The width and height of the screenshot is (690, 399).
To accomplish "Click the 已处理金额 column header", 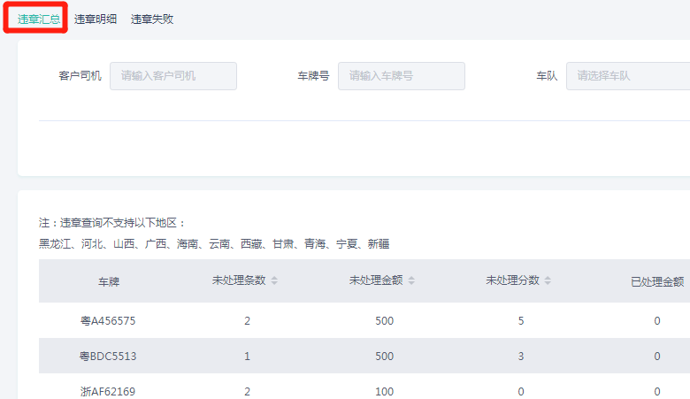I will tap(656, 281).
